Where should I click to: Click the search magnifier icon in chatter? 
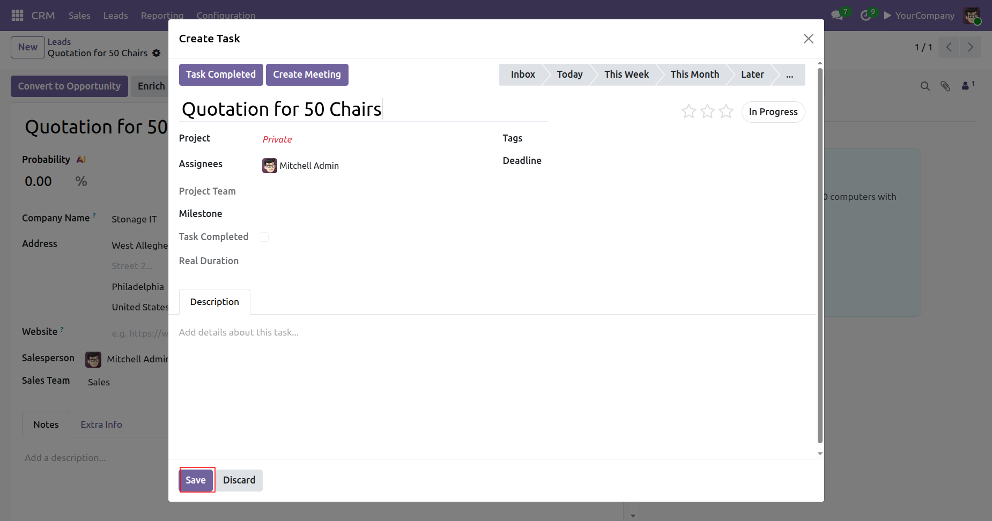click(x=925, y=86)
